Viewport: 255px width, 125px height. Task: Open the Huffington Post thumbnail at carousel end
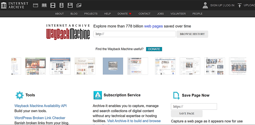pos(237,66)
